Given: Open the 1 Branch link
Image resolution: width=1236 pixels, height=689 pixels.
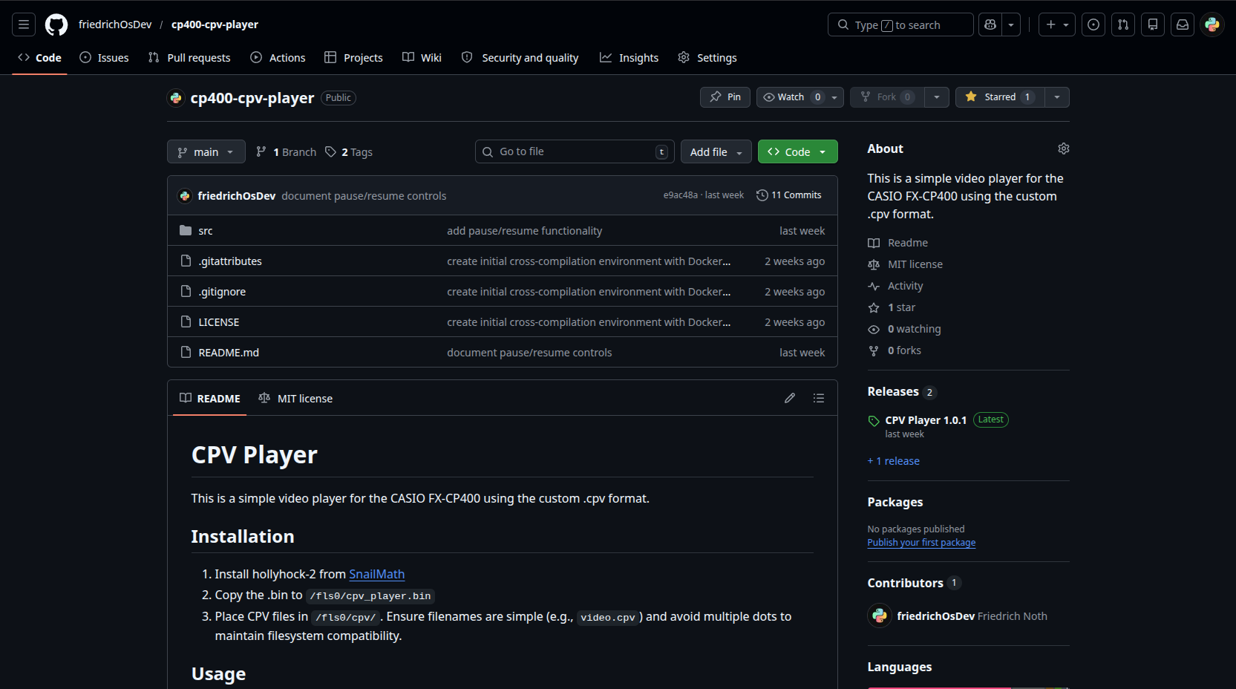Looking at the screenshot, I should (x=287, y=152).
